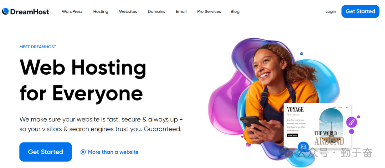Click Get Started in the top header
Screen dimensions: 385x168
pos(360,11)
